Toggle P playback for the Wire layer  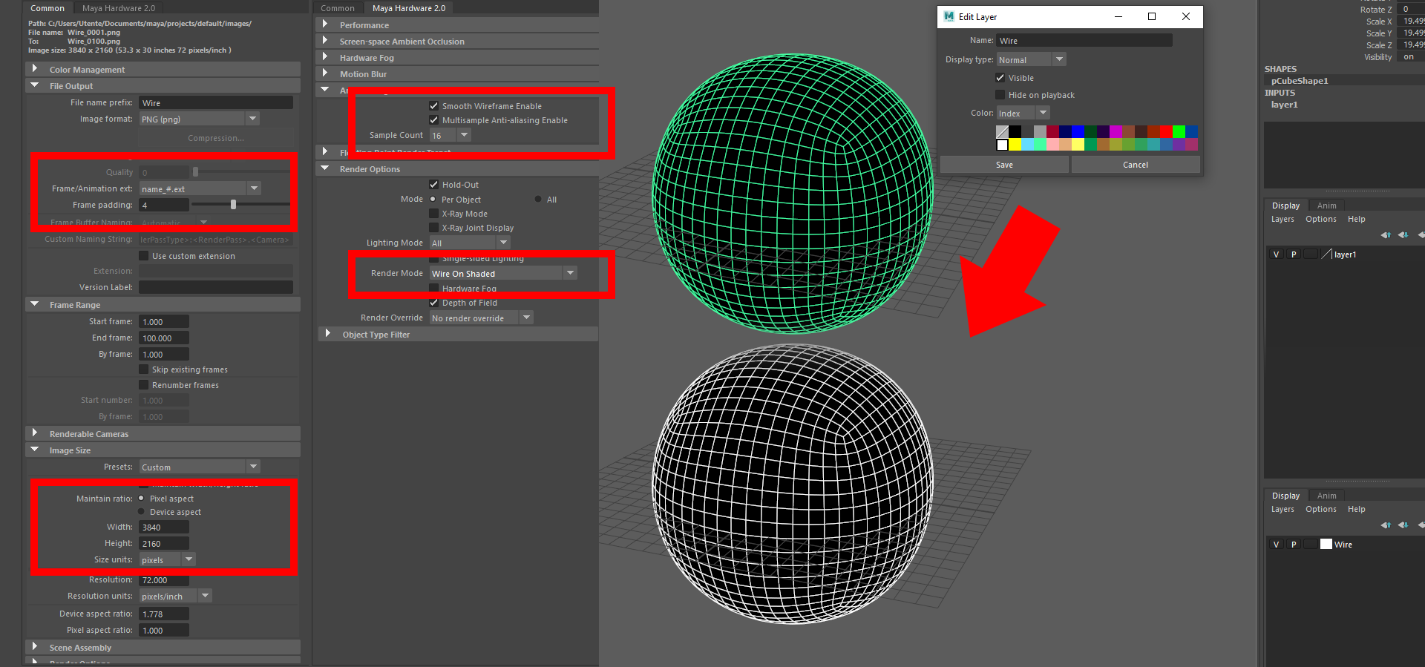coord(1294,545)
